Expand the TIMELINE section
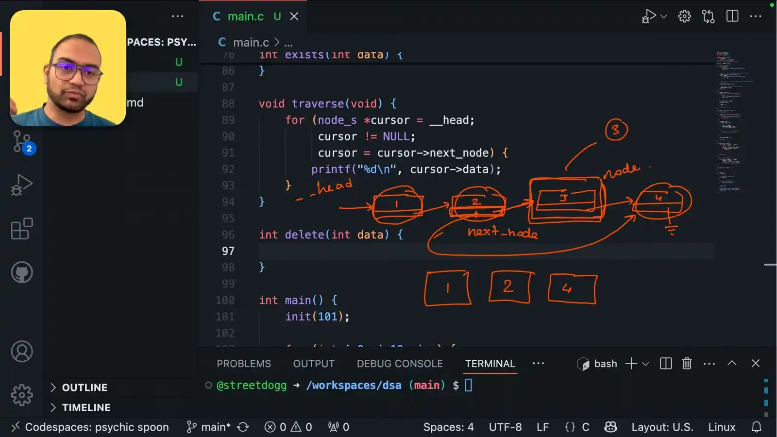The image size is (777, 437). (86, 407)
